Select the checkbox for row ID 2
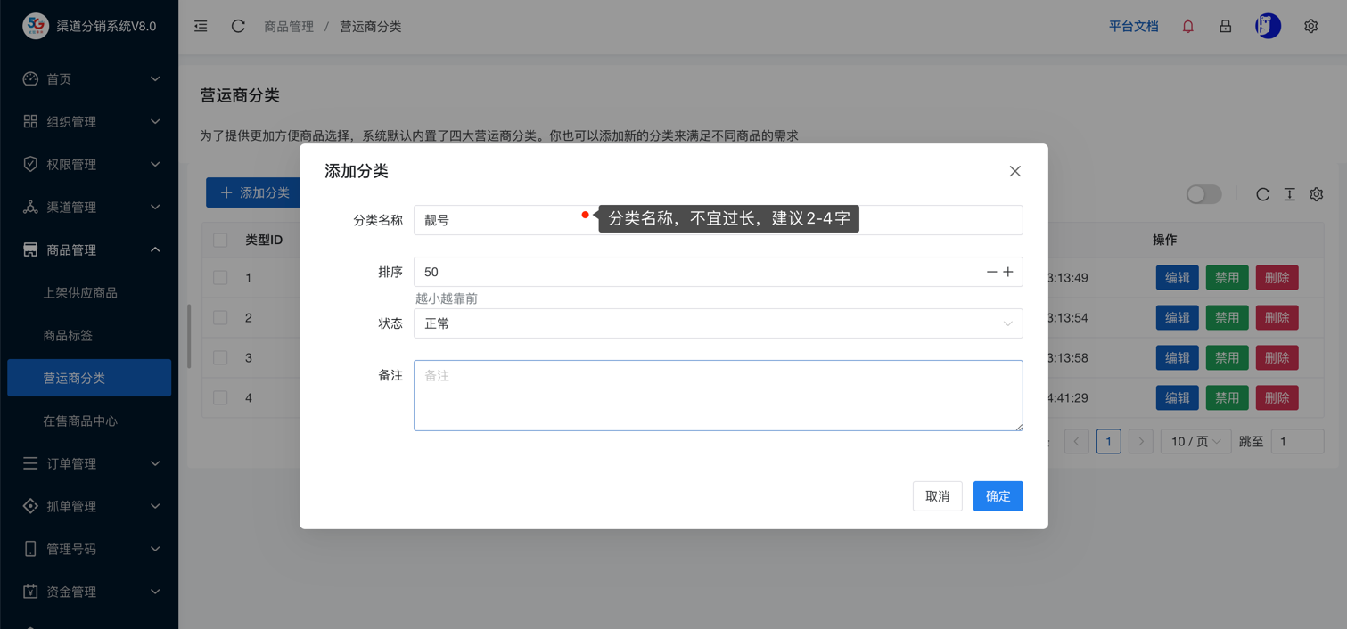 click(x=220, y=318)
